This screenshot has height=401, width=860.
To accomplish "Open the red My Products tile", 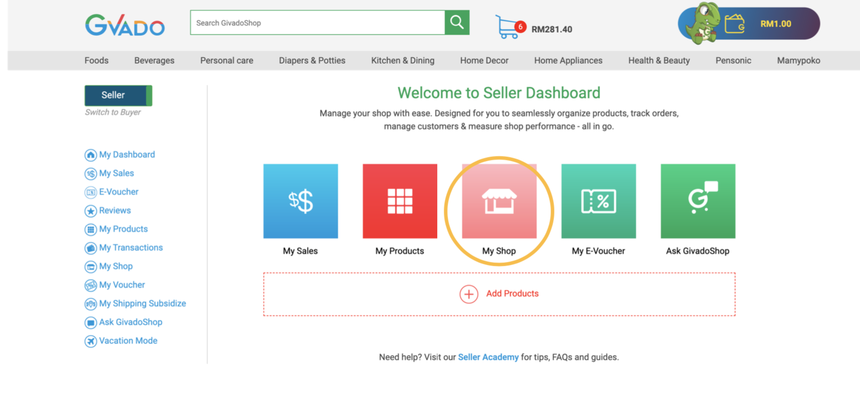I will coord(400,201).
